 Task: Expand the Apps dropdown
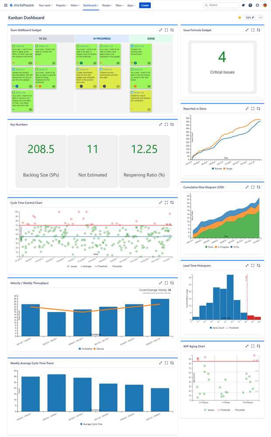[x=131, y=5]
